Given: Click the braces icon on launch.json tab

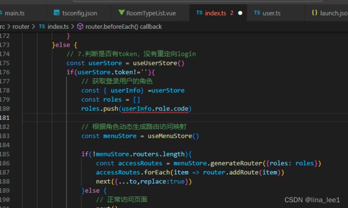Looking at the screenshot, I should (x=314, y=13).
